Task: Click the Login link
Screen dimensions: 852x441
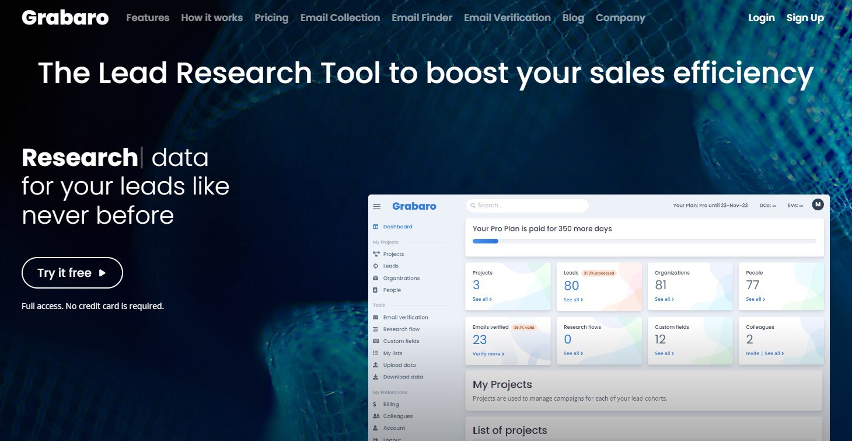Action: point(762,18)
